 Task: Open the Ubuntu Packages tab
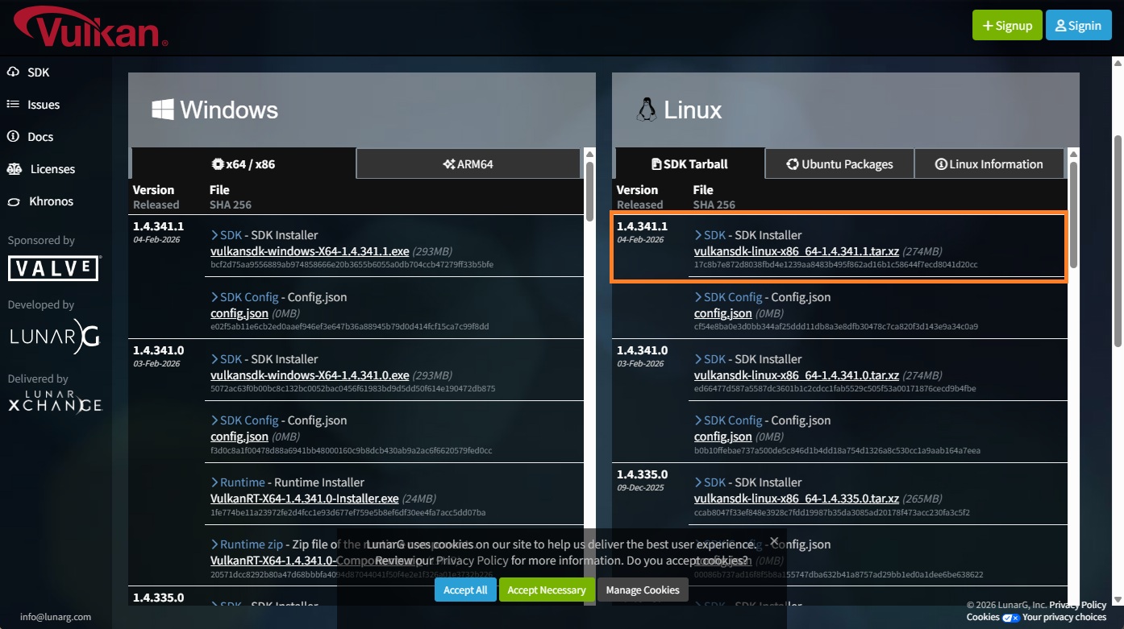(839, 164)
